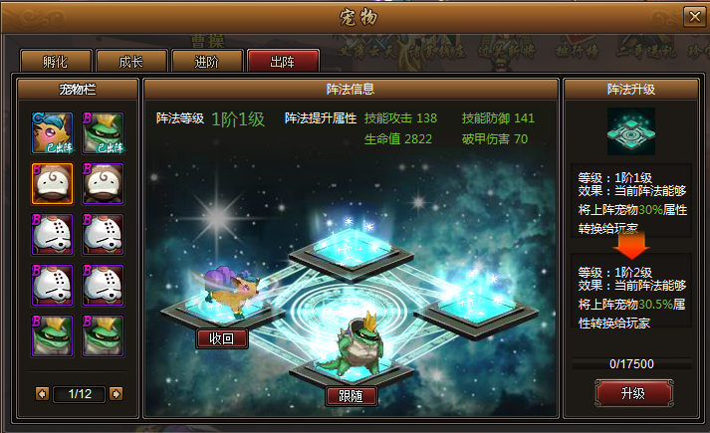The width and height of the screenshot is (710, 433).
Task: Open the 成长 tab
Action: click(x=131, y=61)
